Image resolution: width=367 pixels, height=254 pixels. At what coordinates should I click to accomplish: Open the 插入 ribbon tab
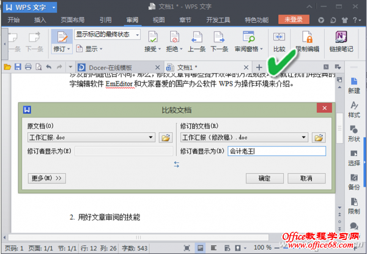[40, 20]
